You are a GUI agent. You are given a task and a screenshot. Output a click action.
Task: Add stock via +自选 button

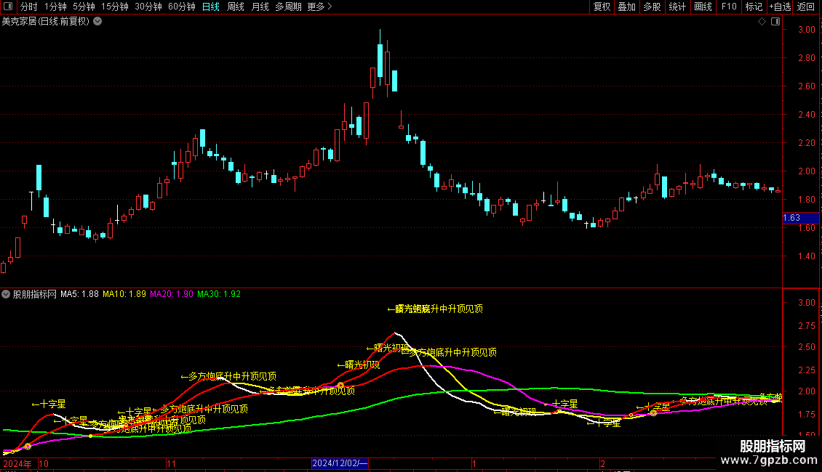780,7
